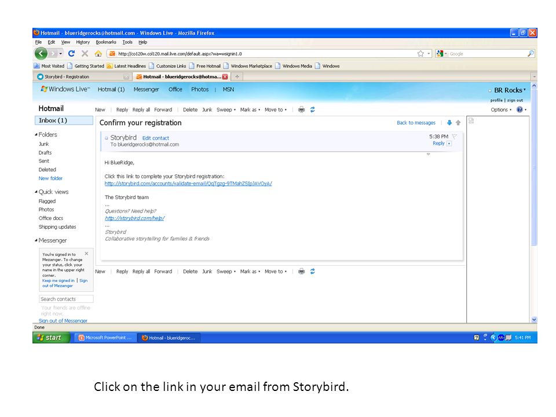Open a new tab with the plus button
The width and height of the screenshot is (556, 417).
(x=237, y=76)
